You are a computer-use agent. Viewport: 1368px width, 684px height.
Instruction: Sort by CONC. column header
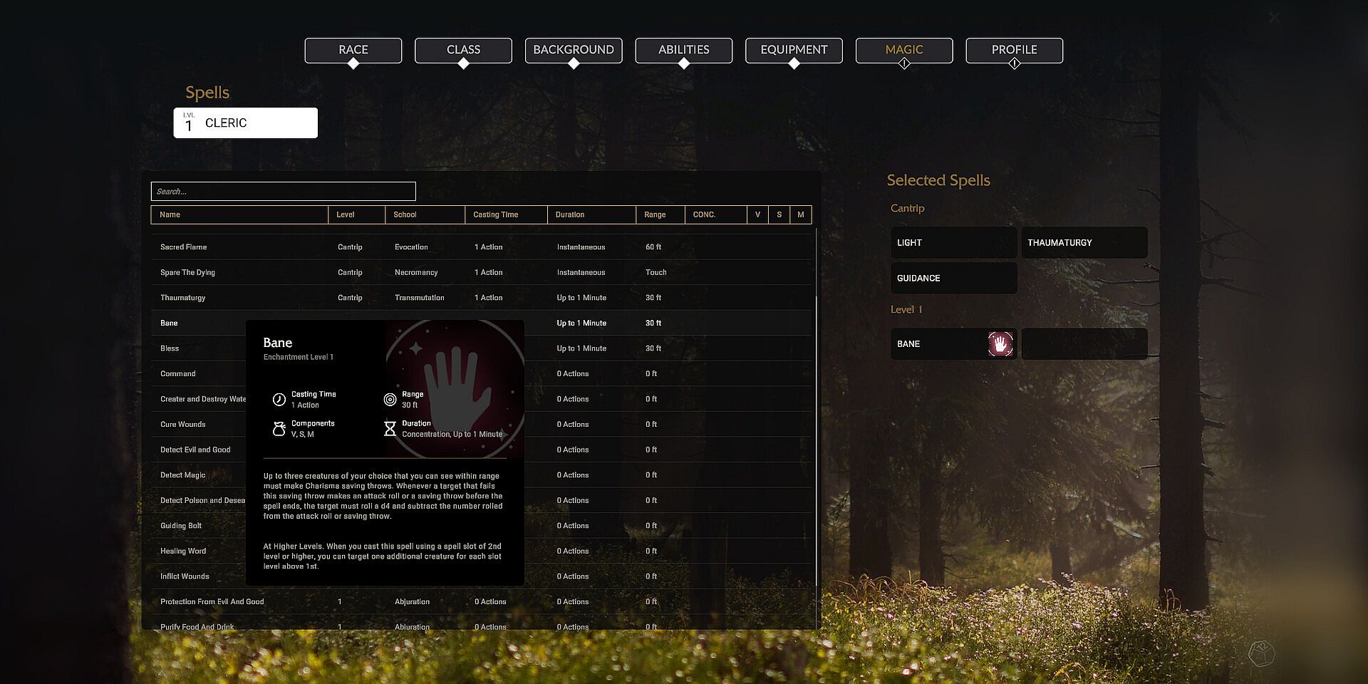tap(715, 214)
